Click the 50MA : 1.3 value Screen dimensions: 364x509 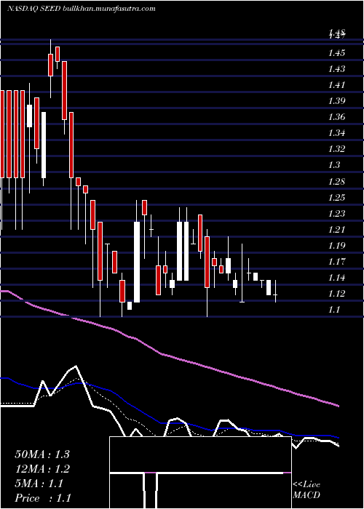[x=42, y=454]
